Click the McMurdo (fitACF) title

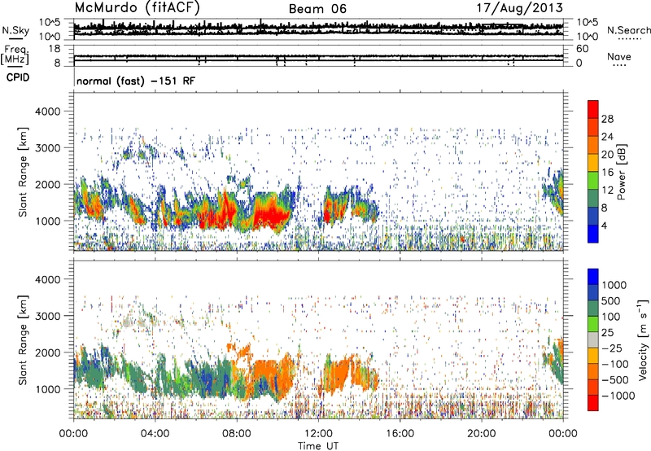tap(137, 8)
